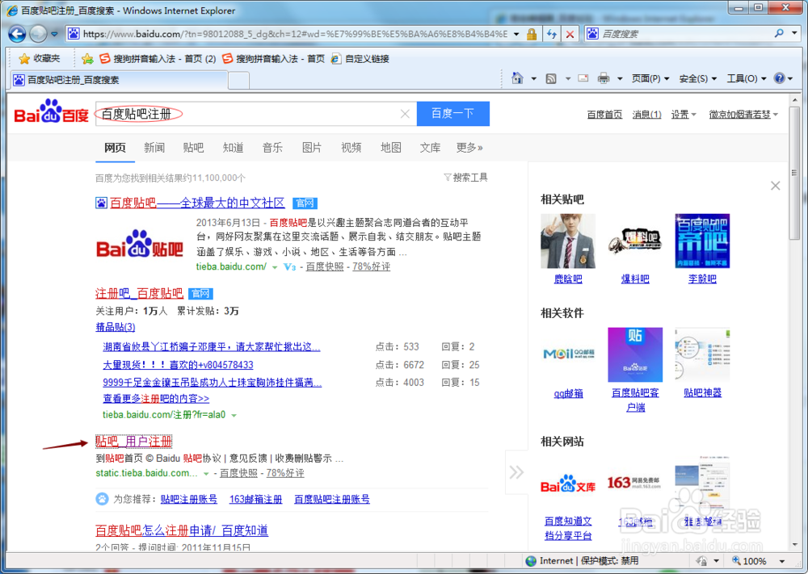Click the 163邮箱注册 recommendation link
Screen dimensions: 808x574
255,499
